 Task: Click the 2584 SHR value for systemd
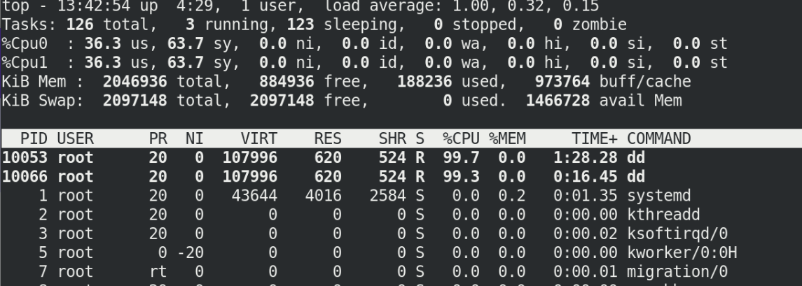pyautogui.click(x=388, y=196)
